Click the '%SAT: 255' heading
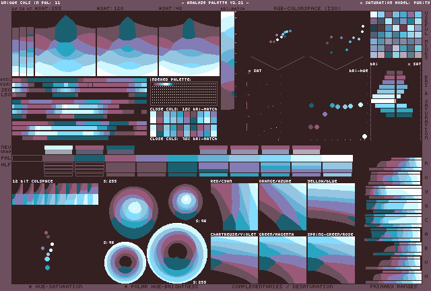 tap(48, 9)
